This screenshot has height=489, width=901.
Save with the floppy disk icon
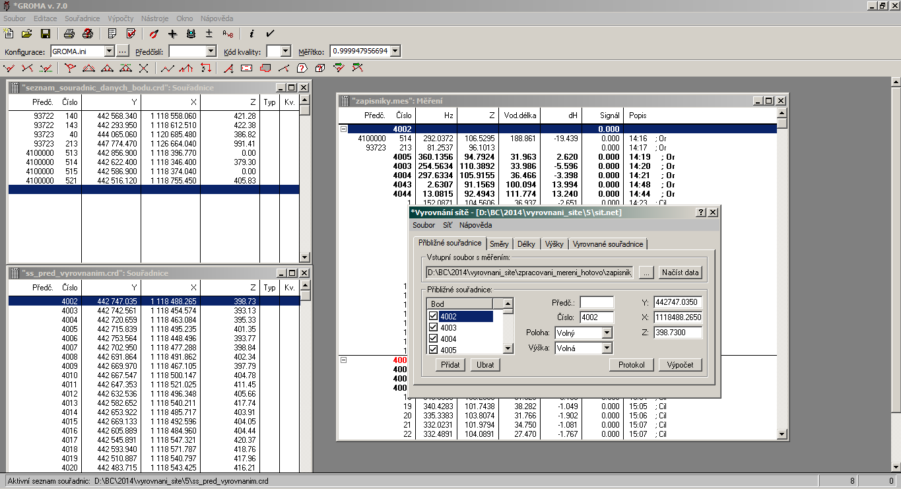(46, 34)
